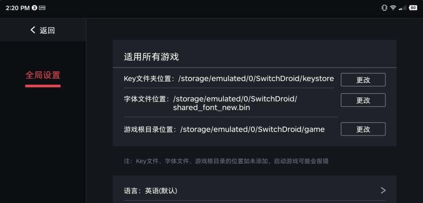Click the 返回 back label
The height and width of the screenshot is (203, 423).
click(47, 30)
